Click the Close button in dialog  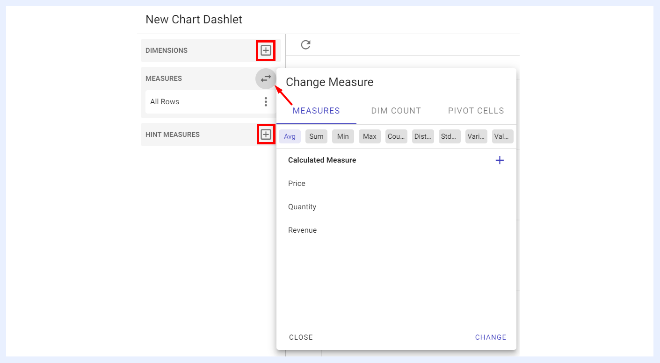pos(301,337)
